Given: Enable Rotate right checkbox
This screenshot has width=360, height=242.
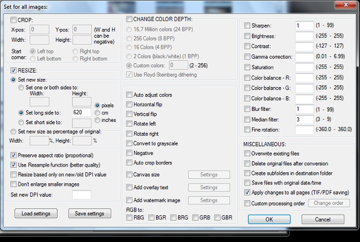Looking at the screenshot, I should [x=129, y=133].
